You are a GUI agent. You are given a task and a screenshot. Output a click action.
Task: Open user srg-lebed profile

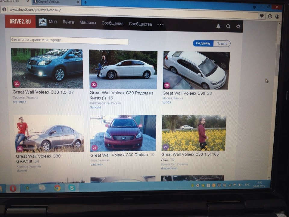[20, 102]
